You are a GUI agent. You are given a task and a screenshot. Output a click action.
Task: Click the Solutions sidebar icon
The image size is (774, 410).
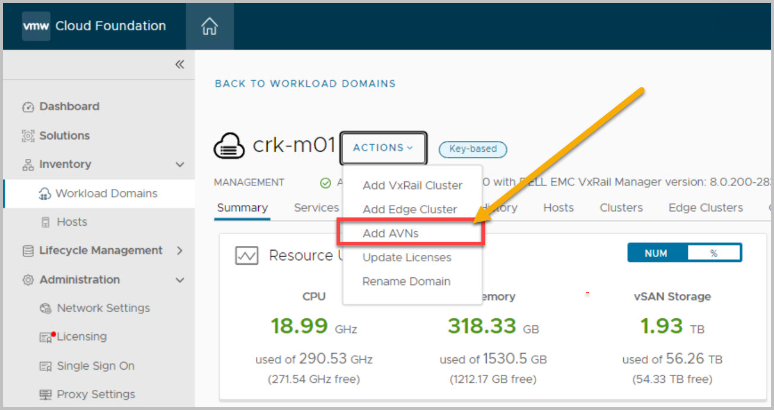point(28,136)
